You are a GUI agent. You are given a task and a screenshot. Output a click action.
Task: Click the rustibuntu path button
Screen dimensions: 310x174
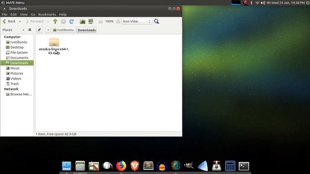coord(63,30)
